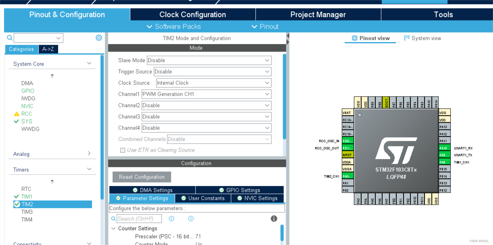Open the GPIO Settings tab

(240, 190)
